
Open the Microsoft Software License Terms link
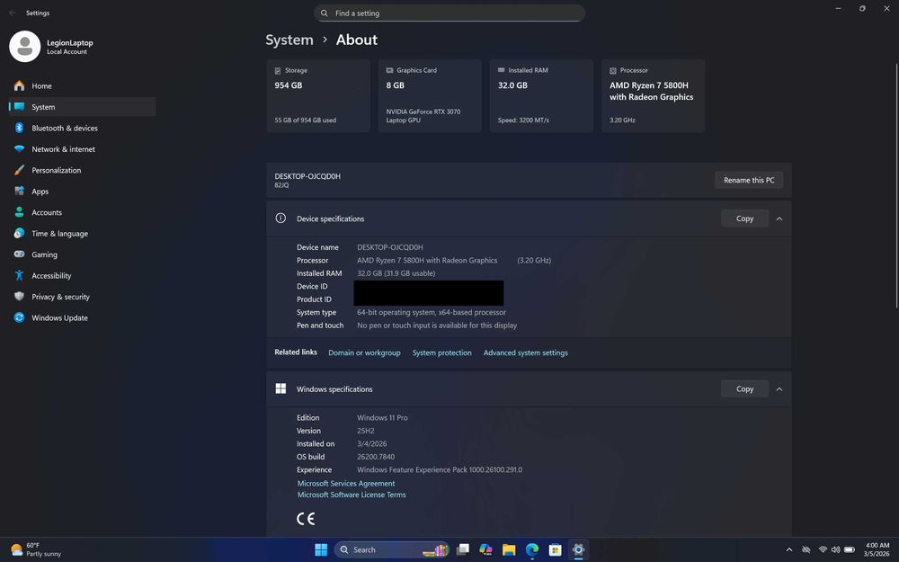coord(352,495)
